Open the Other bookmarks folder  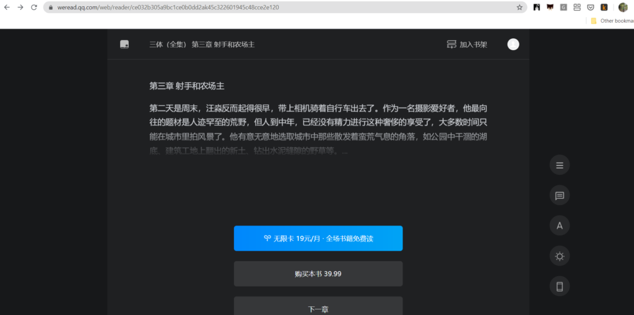611,21
